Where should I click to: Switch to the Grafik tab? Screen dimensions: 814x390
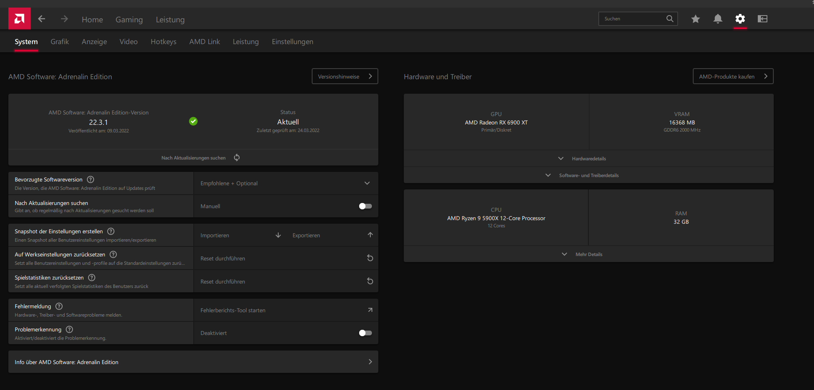click(60, 42)
